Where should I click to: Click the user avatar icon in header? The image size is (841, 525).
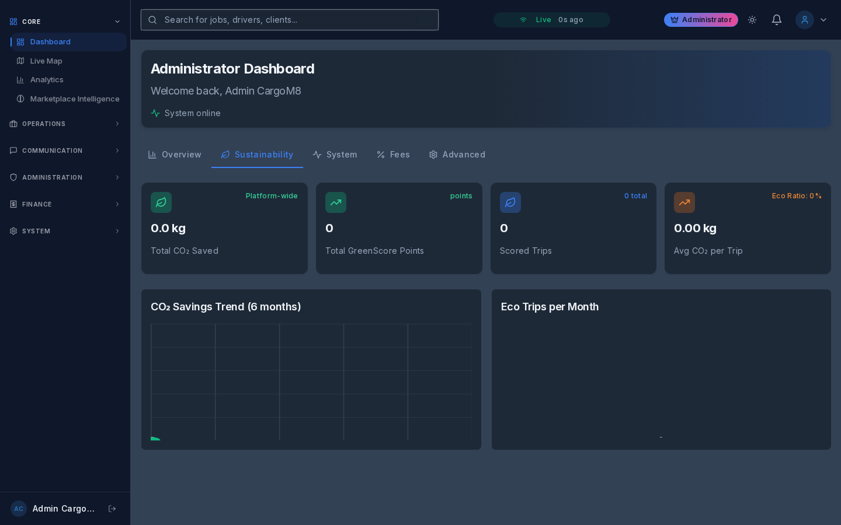pyautogui.click(x=804, y=20)
